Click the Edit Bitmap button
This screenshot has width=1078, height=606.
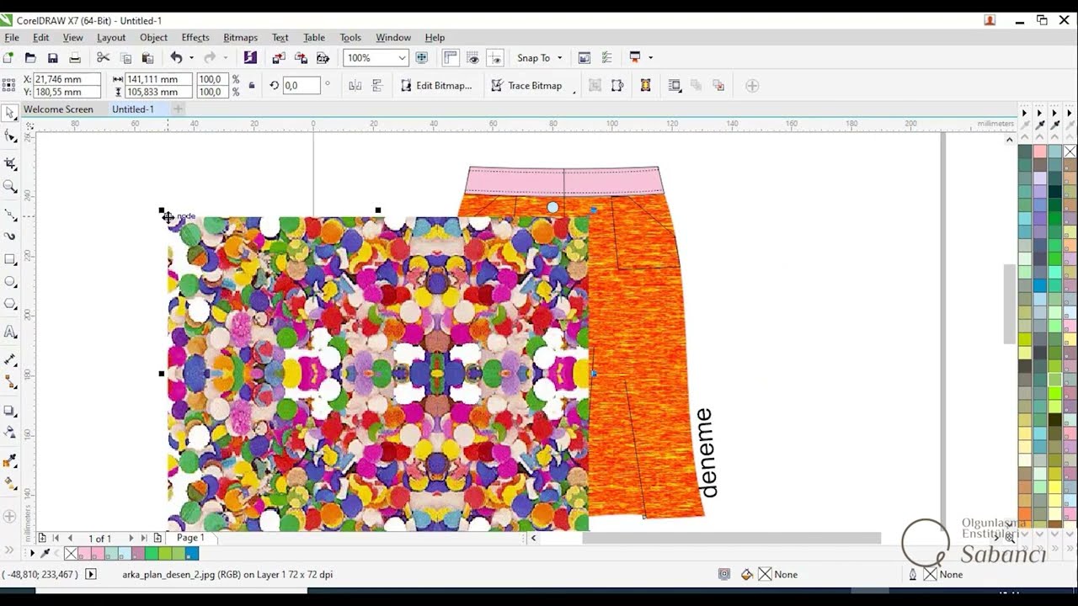pyautogui.click(x=435, y=86)
